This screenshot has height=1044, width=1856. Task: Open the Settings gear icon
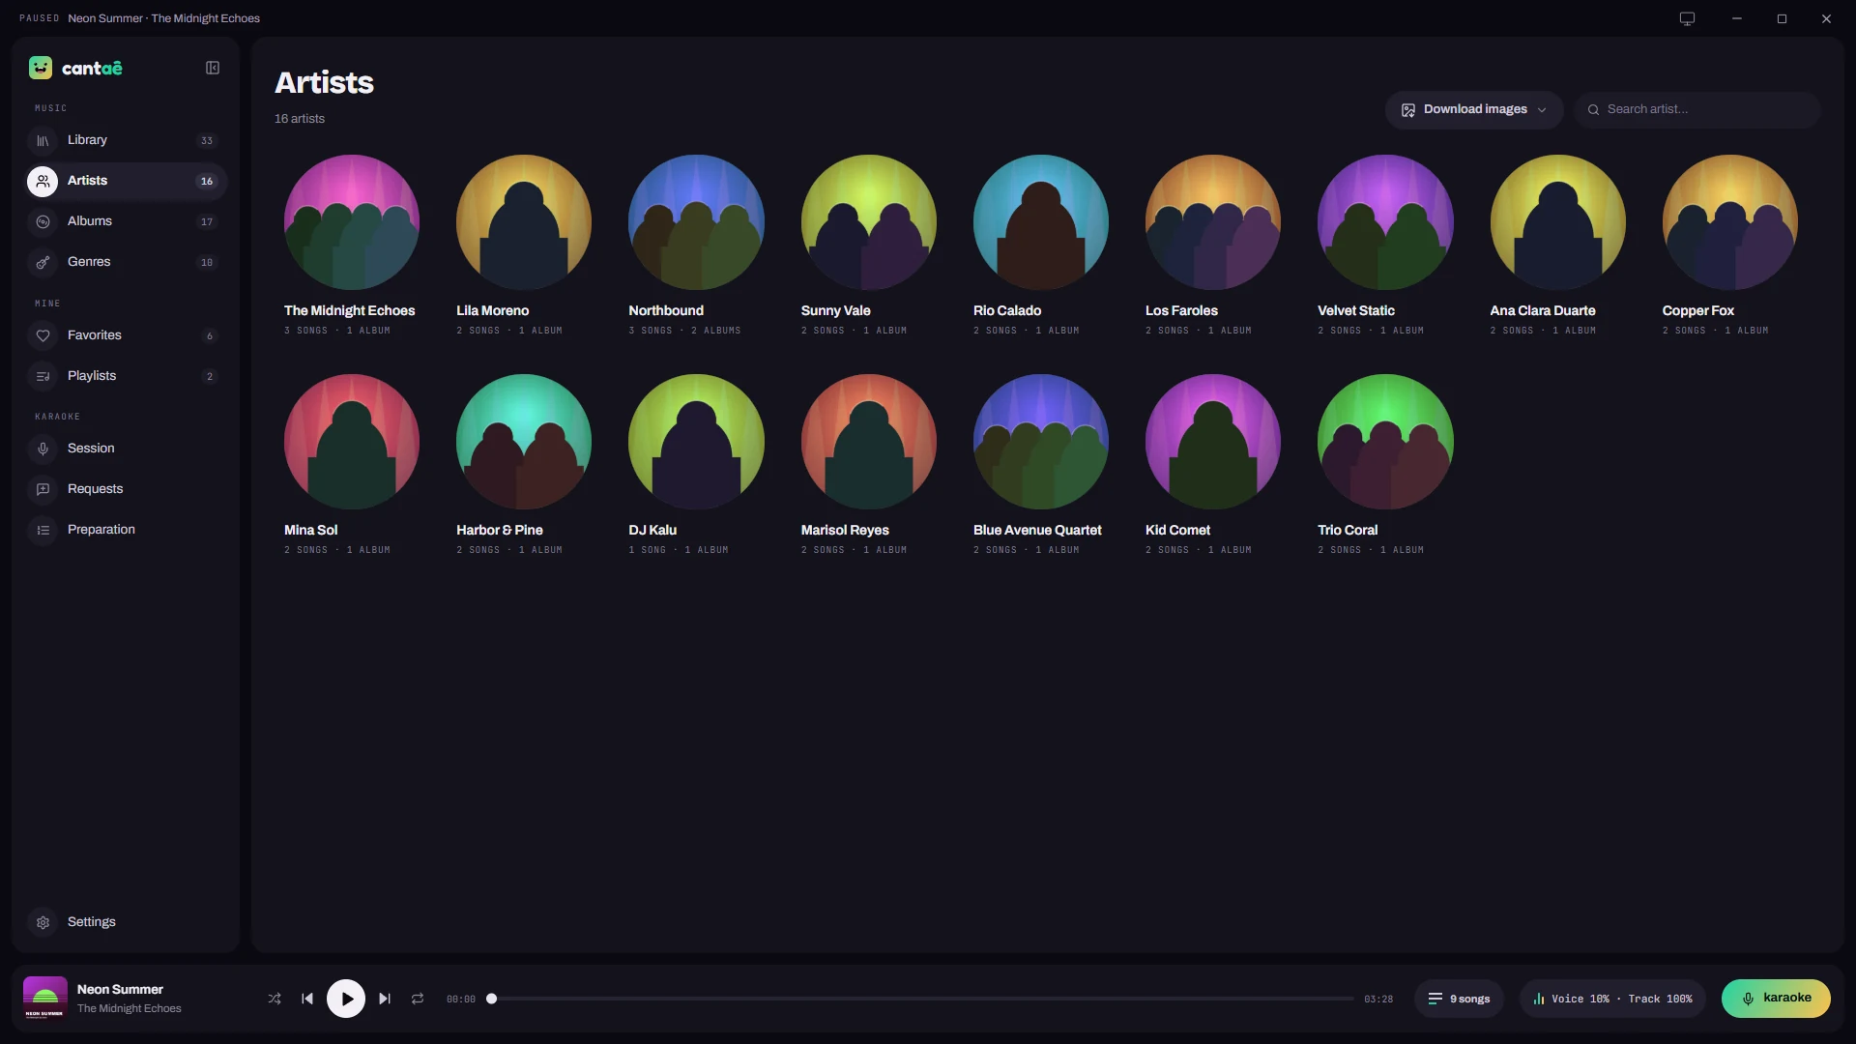[43, 922]
